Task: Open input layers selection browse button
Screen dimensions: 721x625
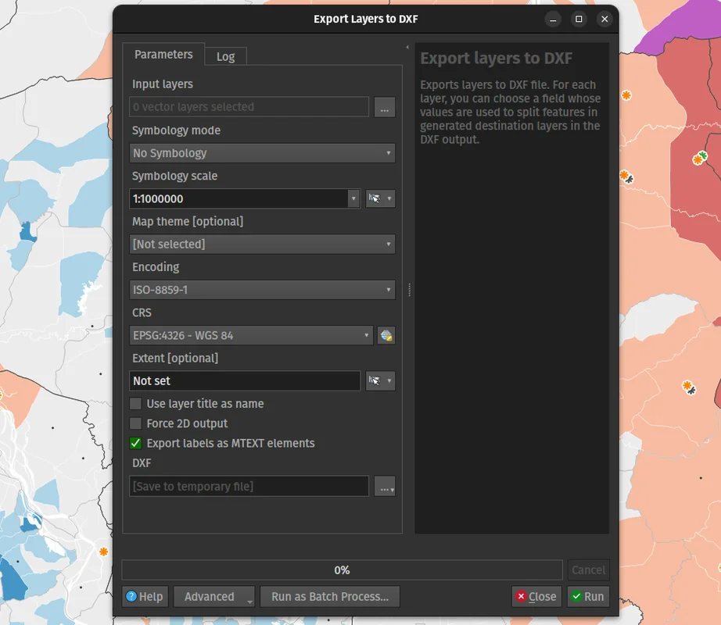Action: click(384, 107)
